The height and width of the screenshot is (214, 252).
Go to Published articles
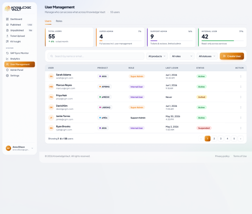point(19,25)
